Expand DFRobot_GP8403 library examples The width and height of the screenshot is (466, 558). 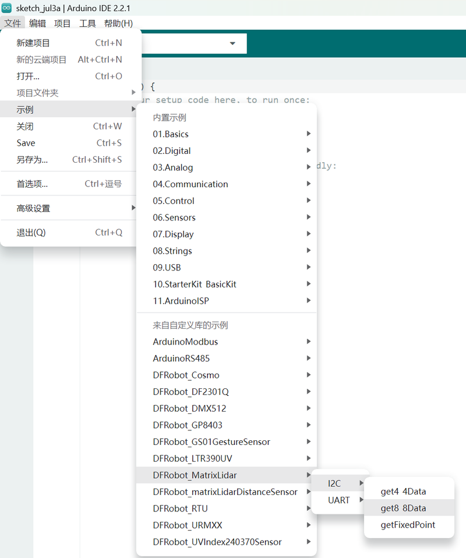(188, 425)
